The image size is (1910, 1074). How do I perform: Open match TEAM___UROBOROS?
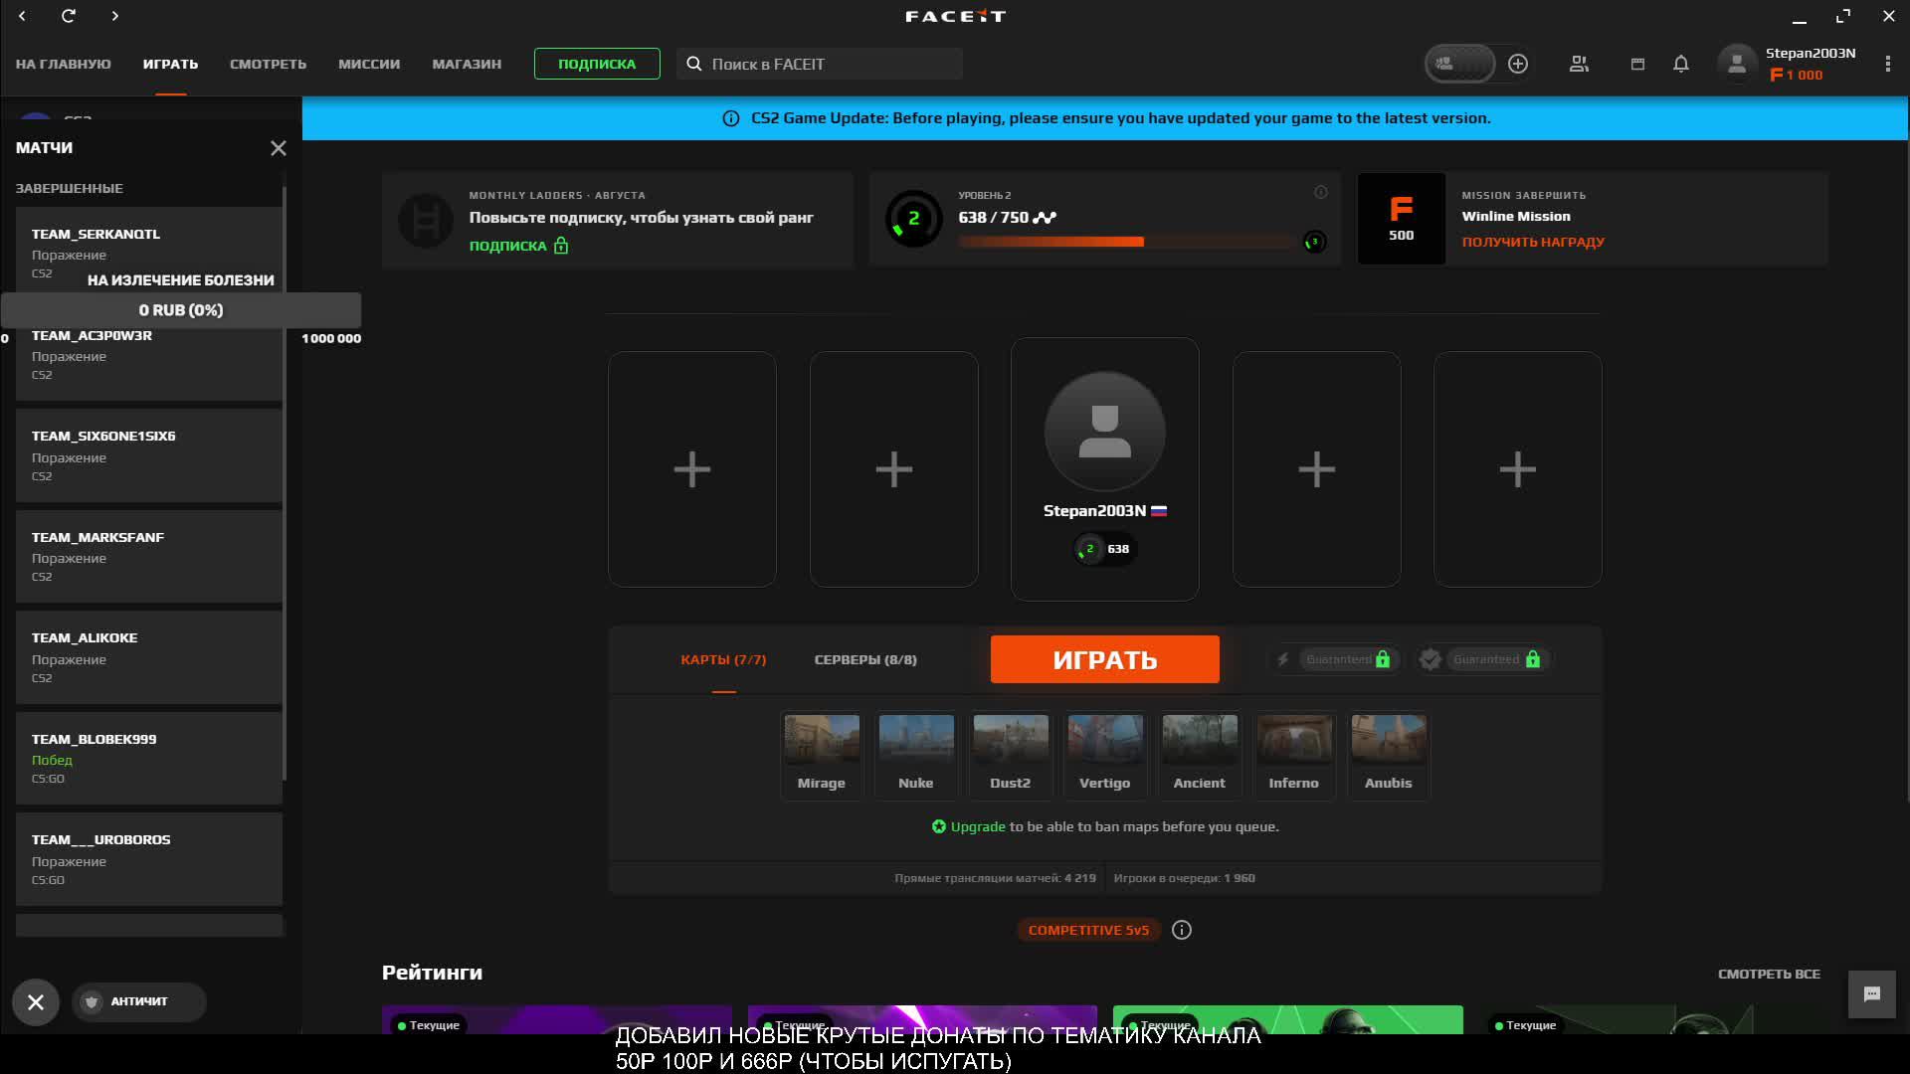point(149,859)
